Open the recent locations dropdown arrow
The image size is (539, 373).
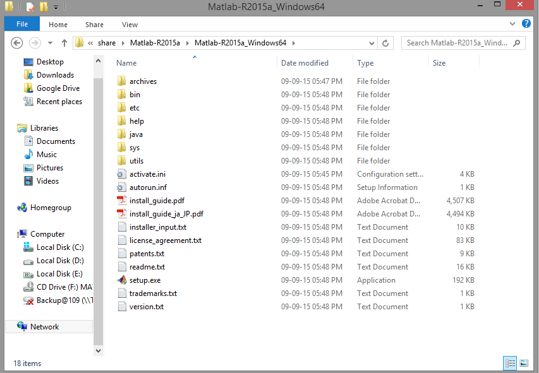point(51,44)
